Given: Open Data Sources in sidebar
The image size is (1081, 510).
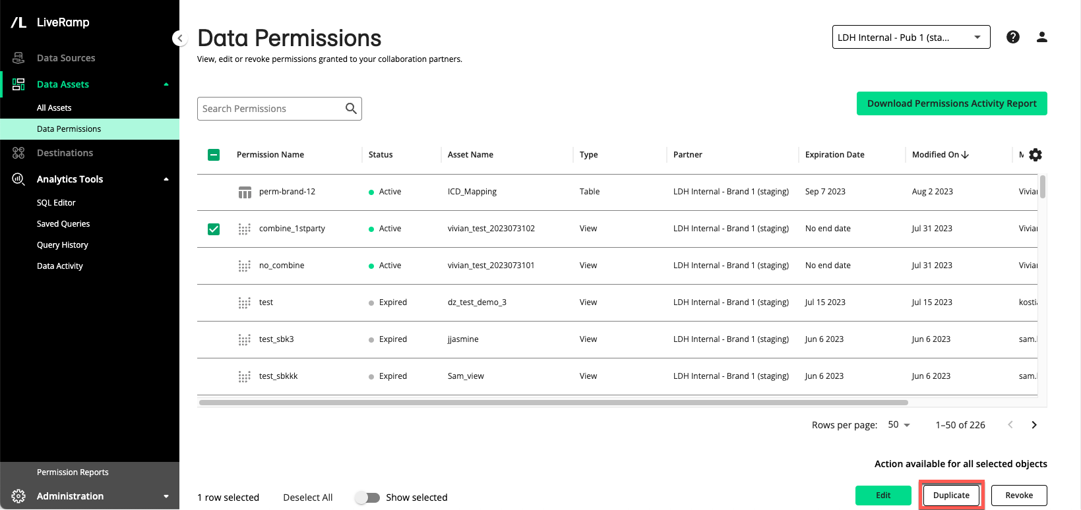Looking at the screenshot, I should (66, 58).
